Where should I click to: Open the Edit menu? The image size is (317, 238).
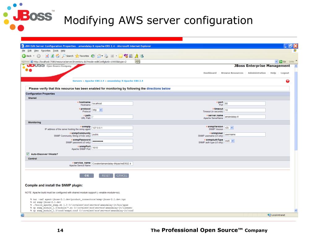coord(29,51)
